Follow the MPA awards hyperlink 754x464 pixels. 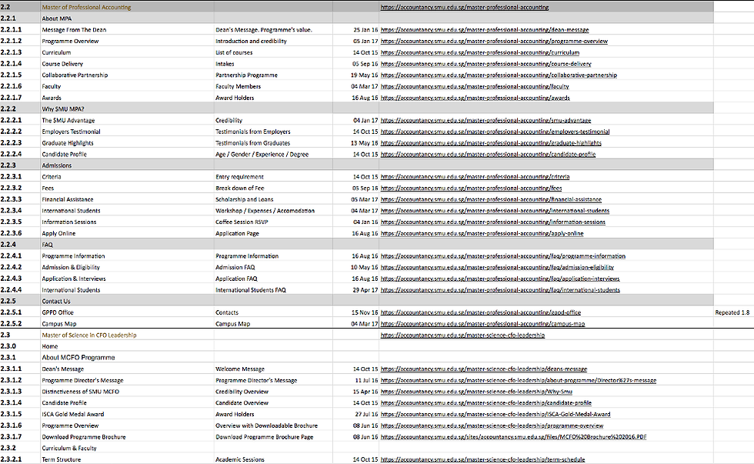(x=475, y=98)
